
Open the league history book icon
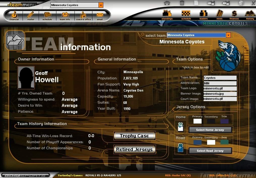click(x=250, y=14)
